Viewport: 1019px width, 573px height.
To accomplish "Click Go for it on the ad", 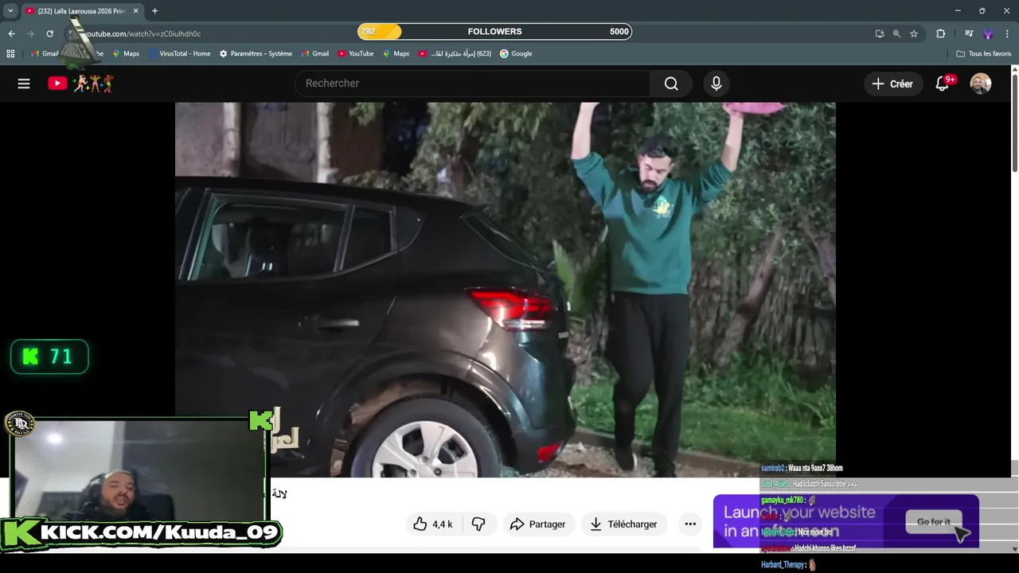I will tap(933, 522).
